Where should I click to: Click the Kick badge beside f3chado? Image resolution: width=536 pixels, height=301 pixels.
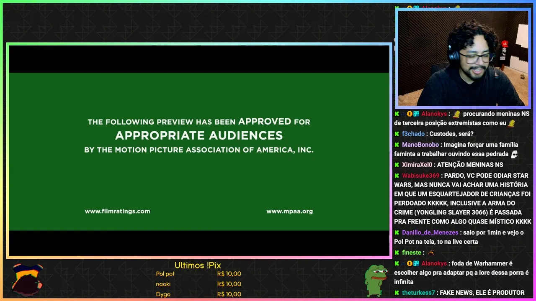point(397,134)
